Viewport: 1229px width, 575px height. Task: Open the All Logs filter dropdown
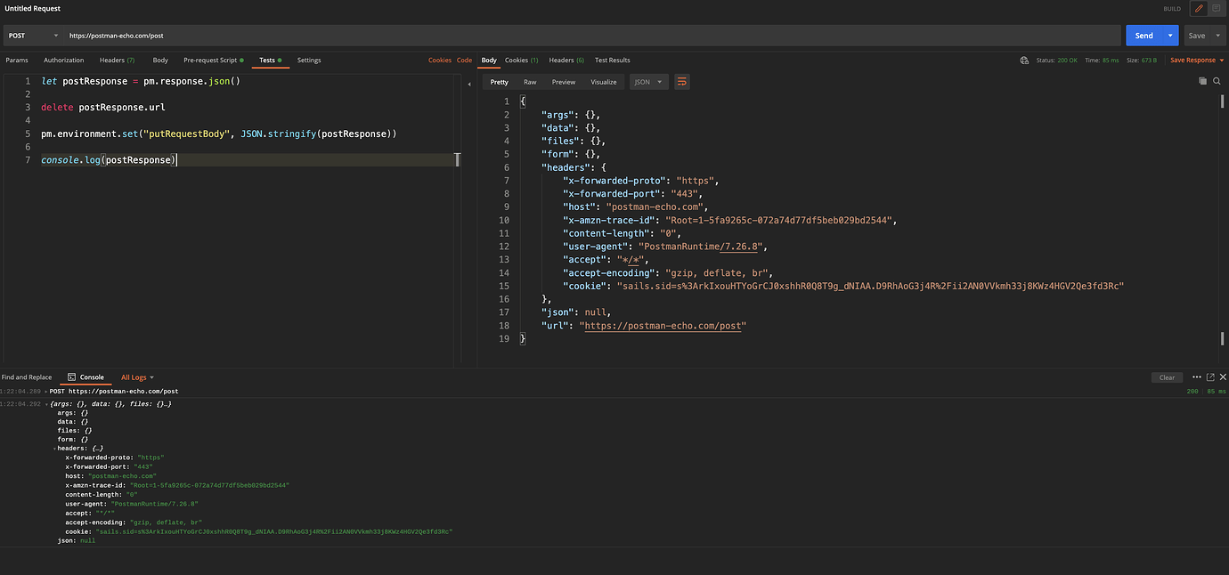(135, 377)
